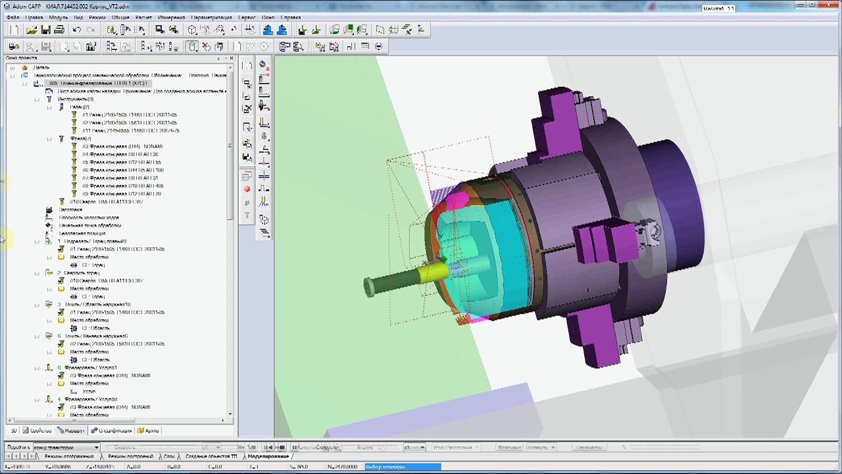Image resolution: width=842 pixels, height=474 pixels.
Task: Switch to the Свойства panel tab
Action: (37, 431)
